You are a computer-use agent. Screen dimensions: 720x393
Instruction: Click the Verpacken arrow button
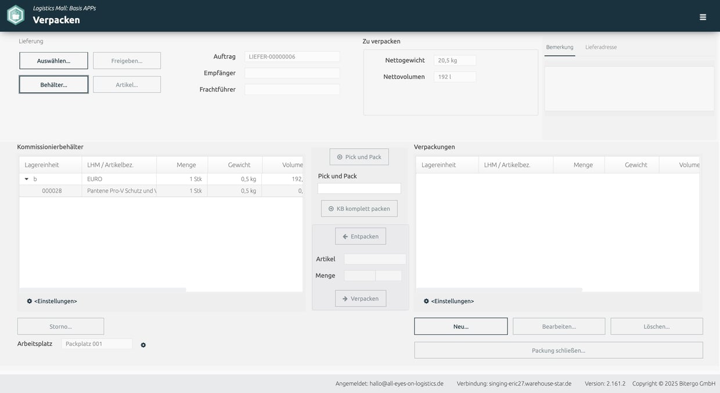361,298
